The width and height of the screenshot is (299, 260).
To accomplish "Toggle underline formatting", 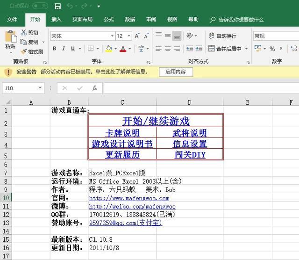I will click(73, 49).
